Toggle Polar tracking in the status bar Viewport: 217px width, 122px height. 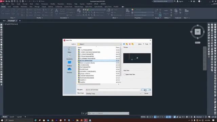158,117
